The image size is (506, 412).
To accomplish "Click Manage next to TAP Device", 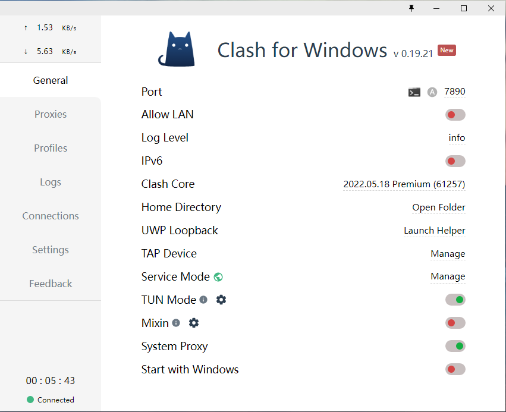I will tap(448, 254).
